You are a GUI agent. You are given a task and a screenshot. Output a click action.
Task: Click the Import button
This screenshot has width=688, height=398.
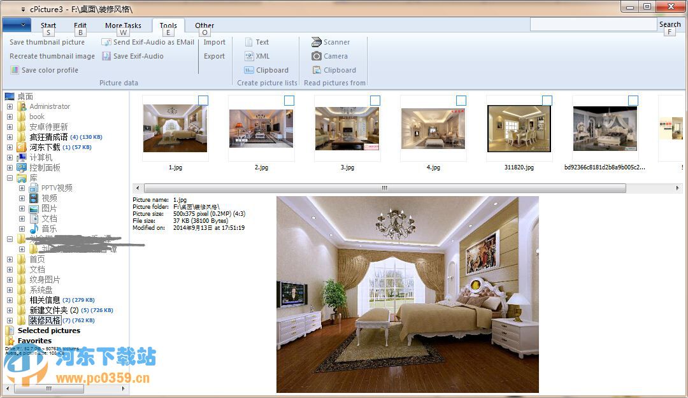(x=214, y=42)
